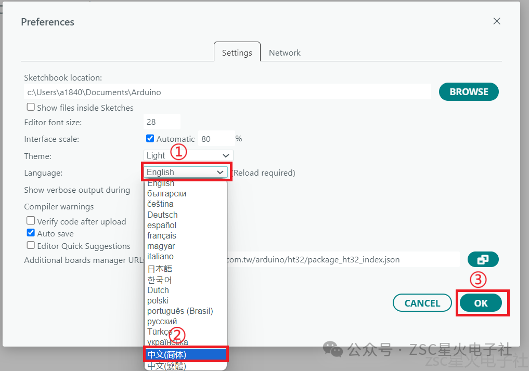529x371 pixels.
Task: Choose 中文(繁體) Traditional Chinese option
Action: 186,366
